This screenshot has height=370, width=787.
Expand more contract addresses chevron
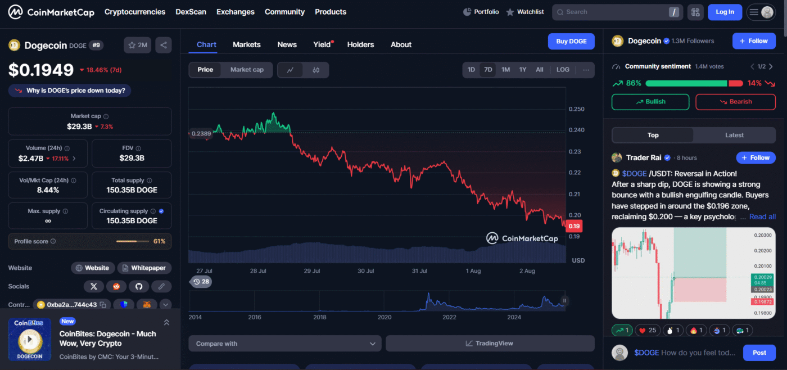[x=165, y=305]
